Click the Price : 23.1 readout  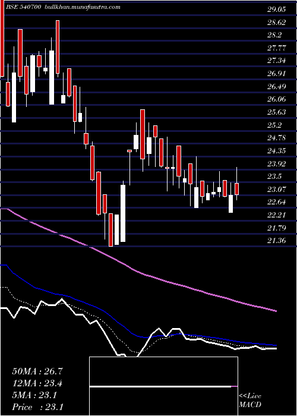[x=37, y=407]
